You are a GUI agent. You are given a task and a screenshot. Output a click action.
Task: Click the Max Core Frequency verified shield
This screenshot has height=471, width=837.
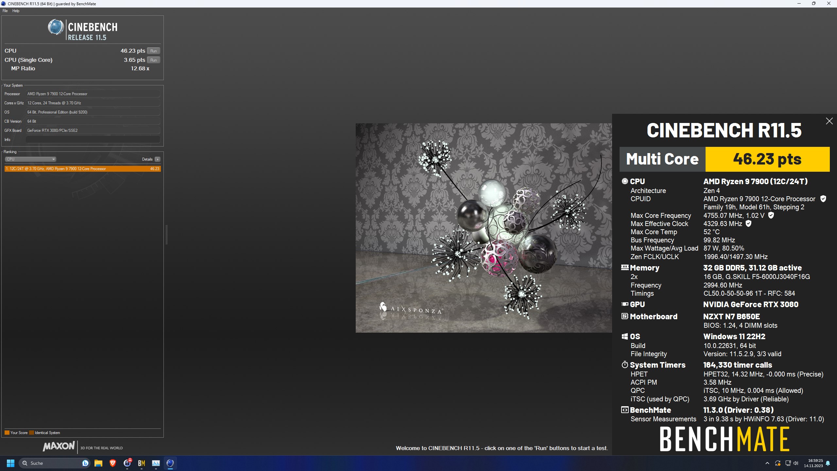[x=771, y=215]
